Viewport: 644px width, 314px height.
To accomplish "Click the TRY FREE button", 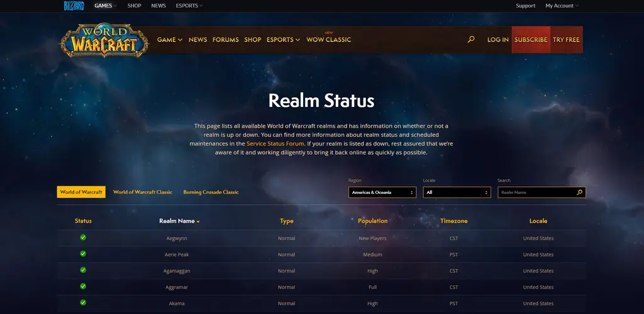I will click(x=566, y=40).
